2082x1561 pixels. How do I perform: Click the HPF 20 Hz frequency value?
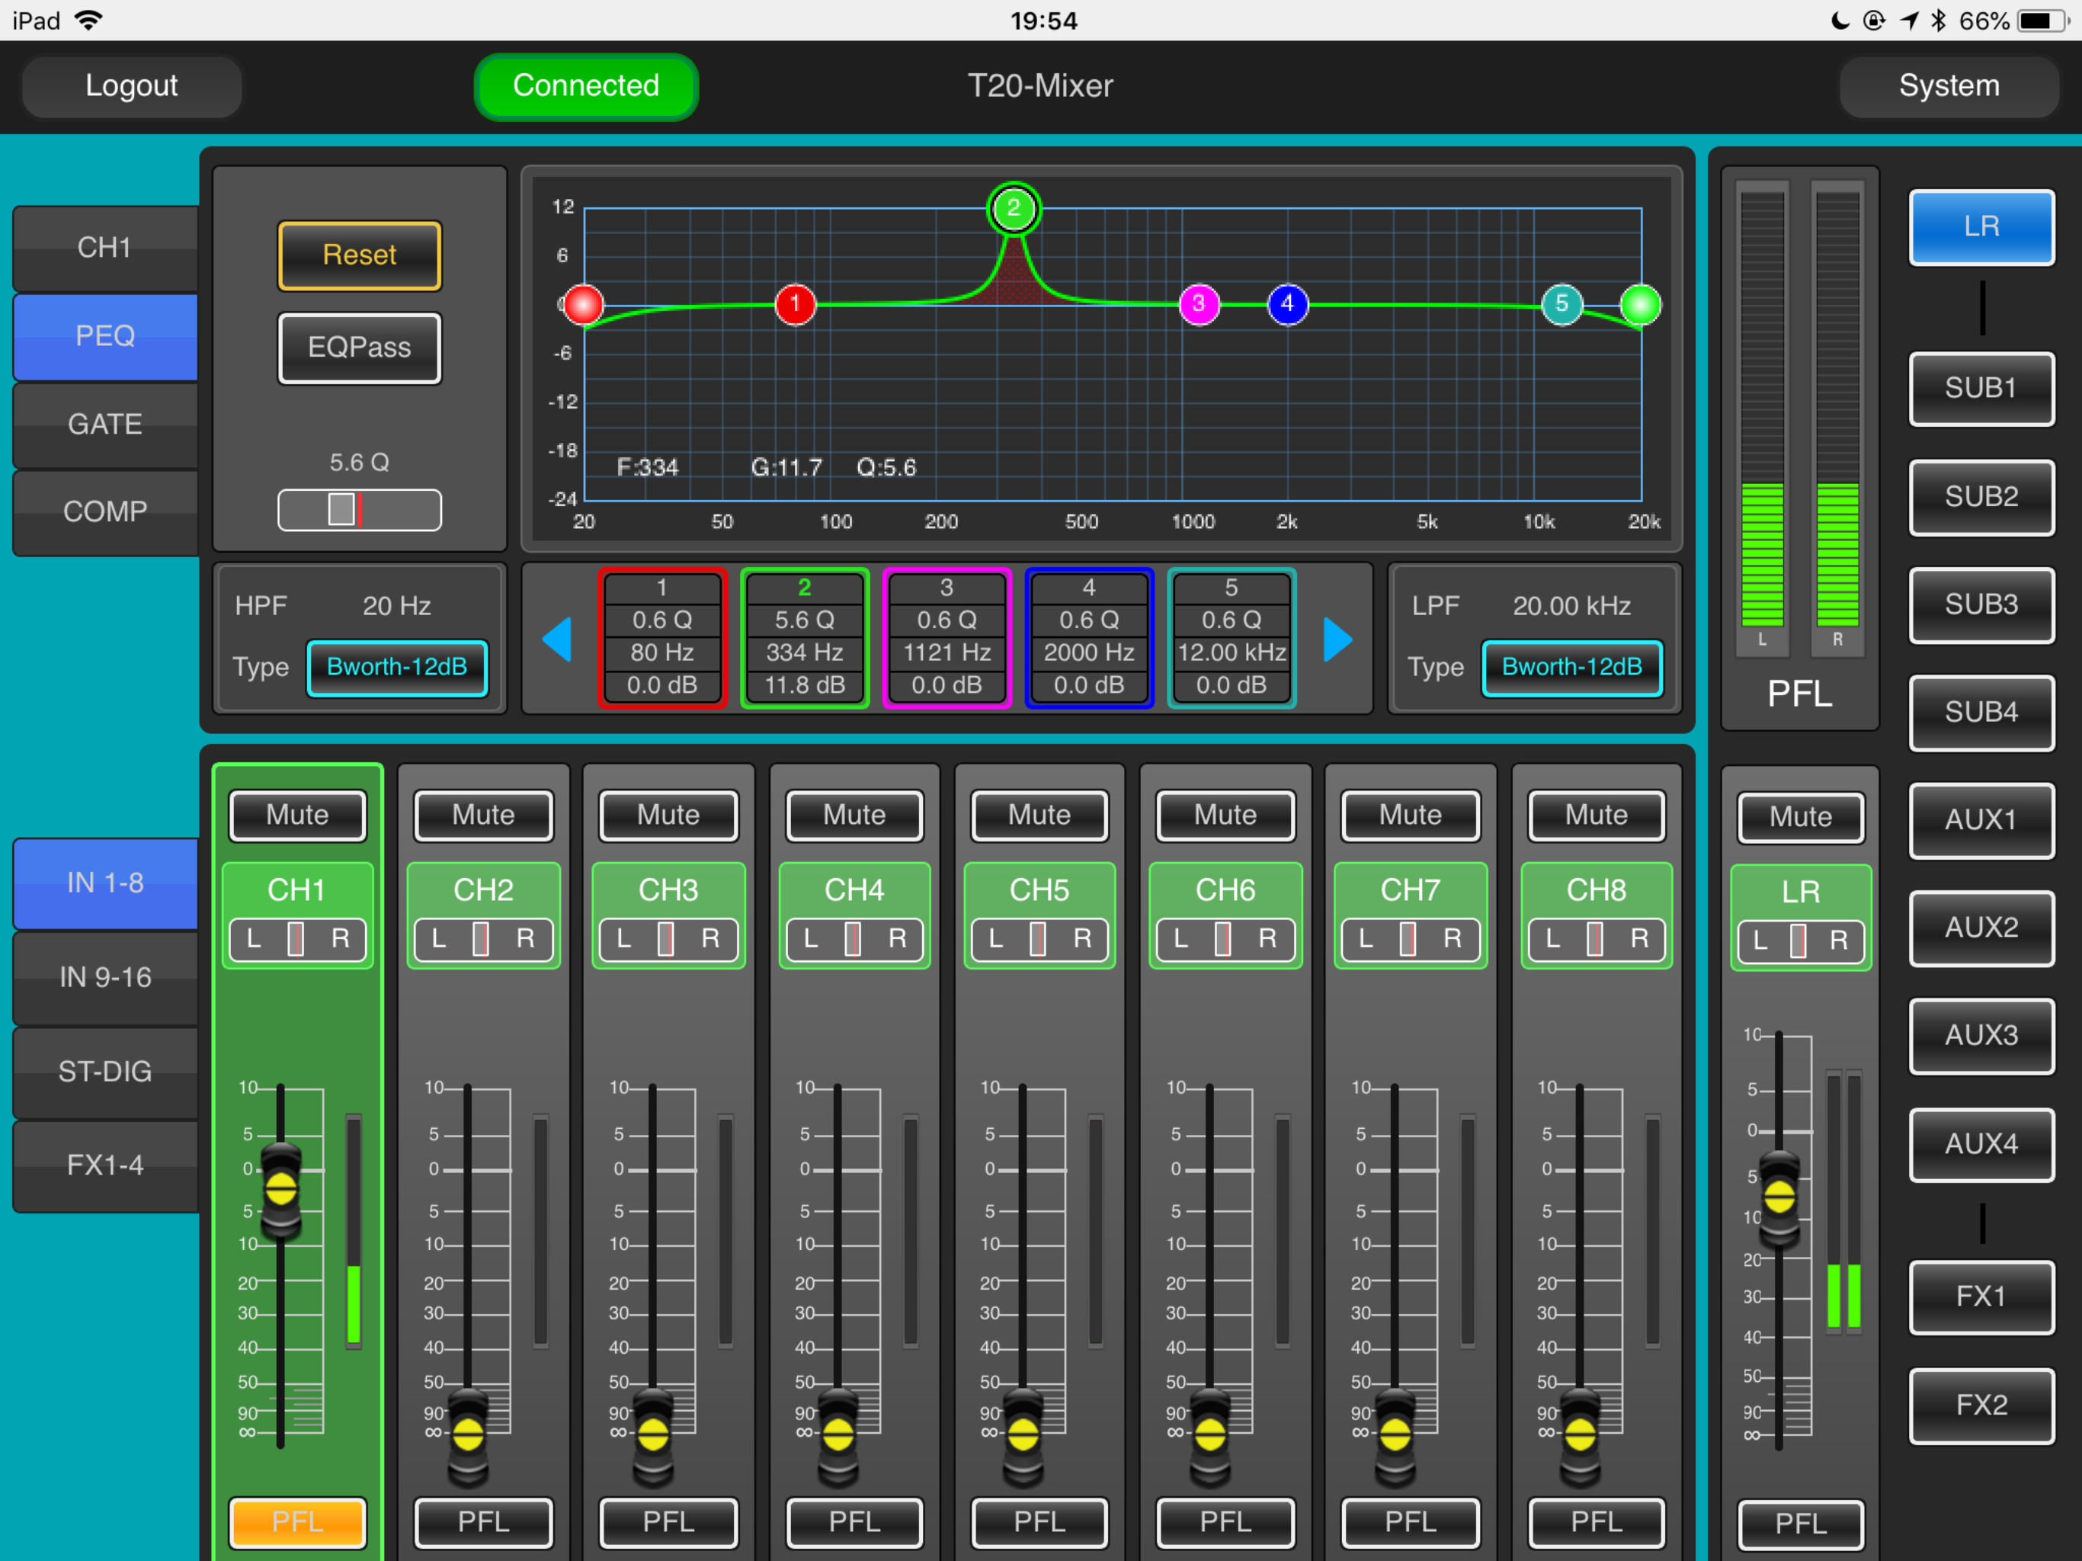pyautogui.click(x=397, y=606)
